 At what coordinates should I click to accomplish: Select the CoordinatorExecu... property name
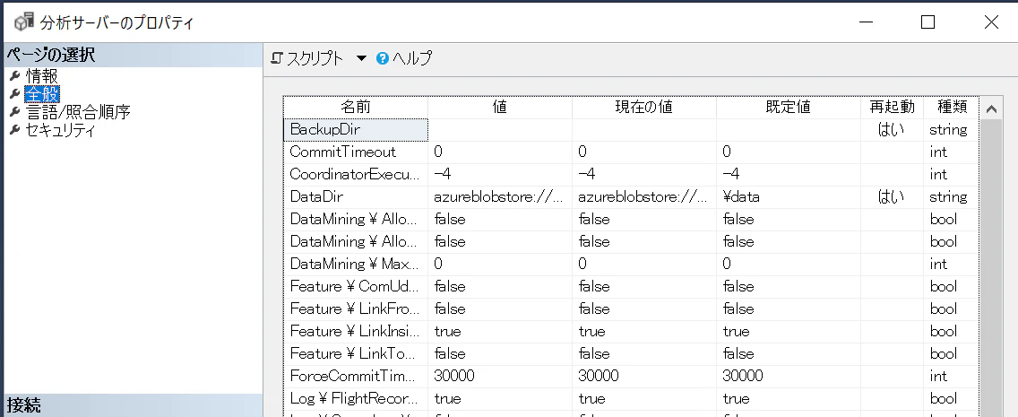pyautogui.click(x=356, y=174)
